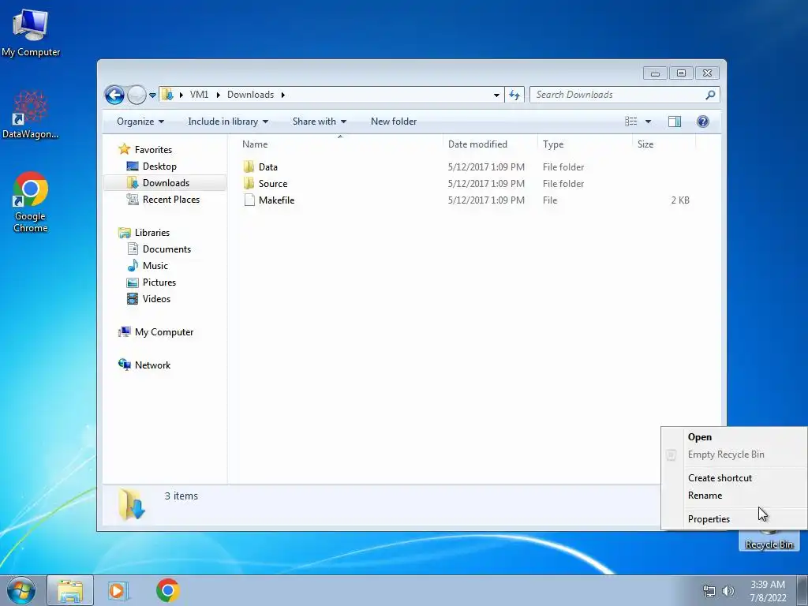The width and height of the screenshot is (808, 606).
Task: Open Videos library in navigation pane
Action: pos(156,299)
